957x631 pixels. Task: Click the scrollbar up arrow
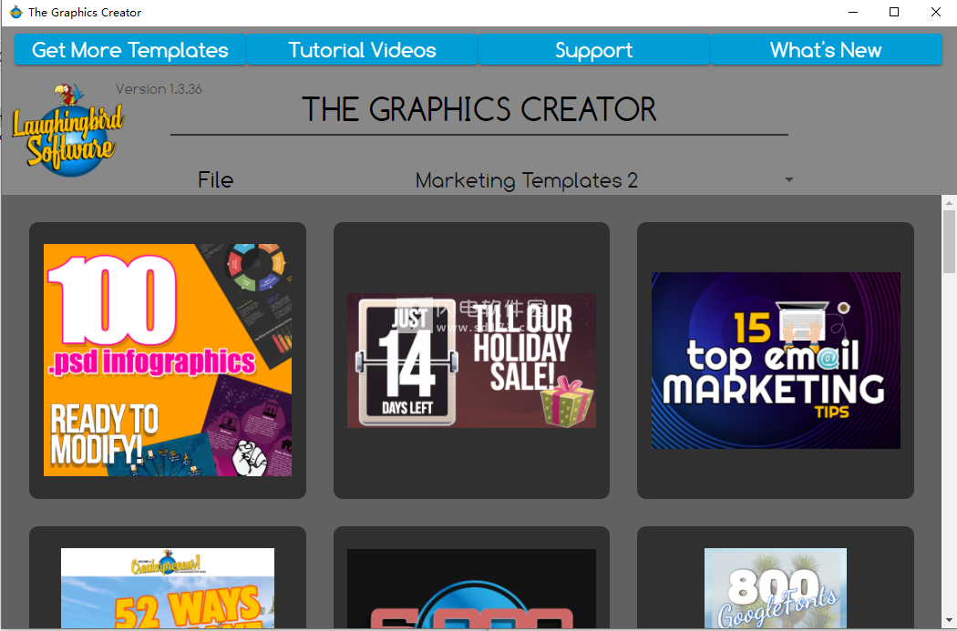click(949, 202)
